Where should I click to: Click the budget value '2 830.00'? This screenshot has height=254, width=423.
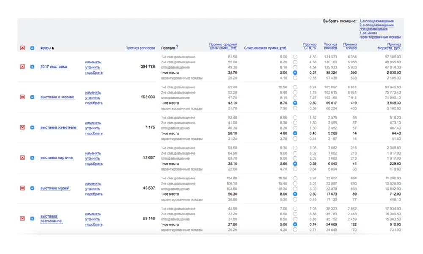point(394,73)
